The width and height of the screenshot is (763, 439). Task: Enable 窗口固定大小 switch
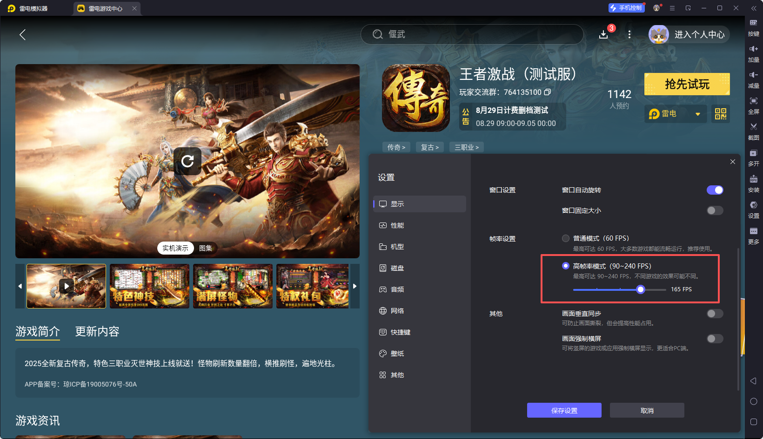pos(715,210)
